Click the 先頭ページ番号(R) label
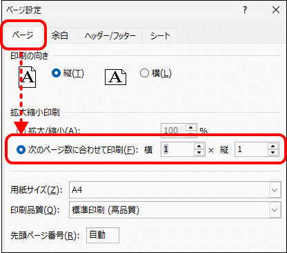Screen dimensions: 287x253 [x=45, y=236]
